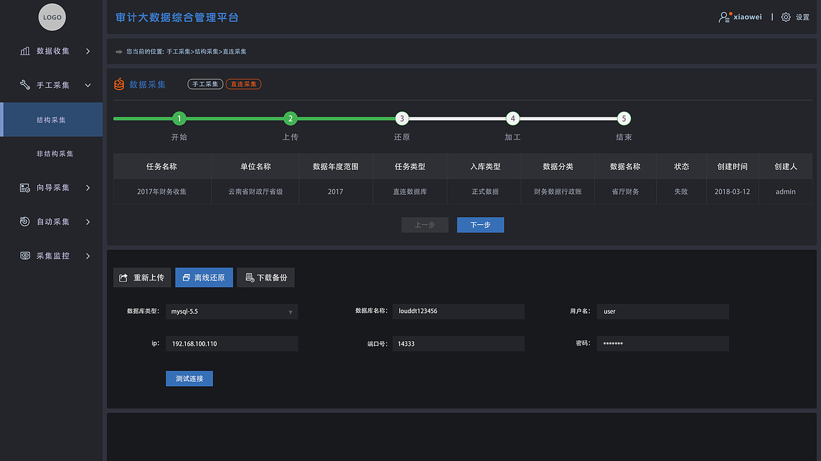821x461 pixels.
Task: Click the 下载备份 button
Action: coord(266,277)
